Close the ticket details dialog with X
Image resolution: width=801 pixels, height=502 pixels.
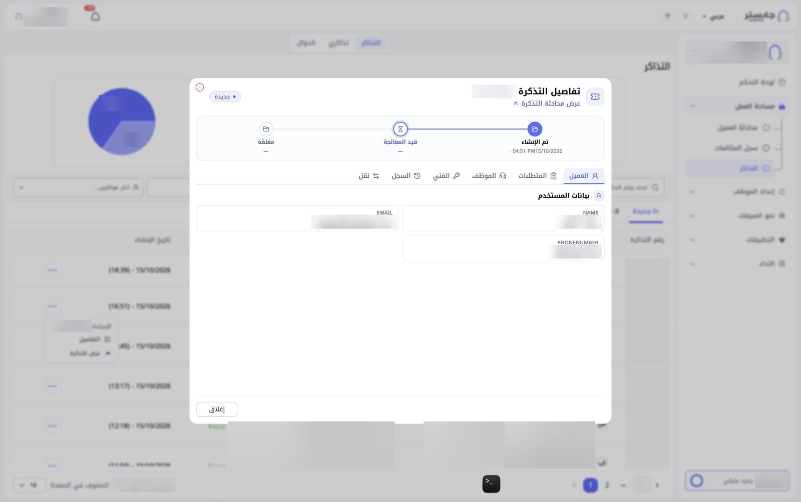[200, 87]
